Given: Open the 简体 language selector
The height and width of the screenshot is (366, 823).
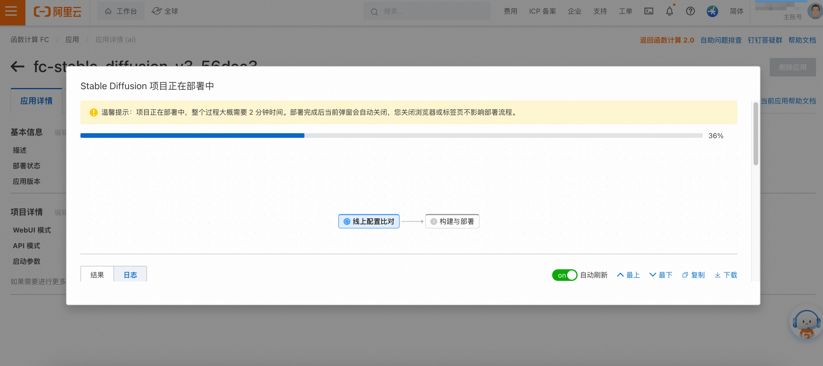Looking at the screenshot, I should tap(736, 11).
